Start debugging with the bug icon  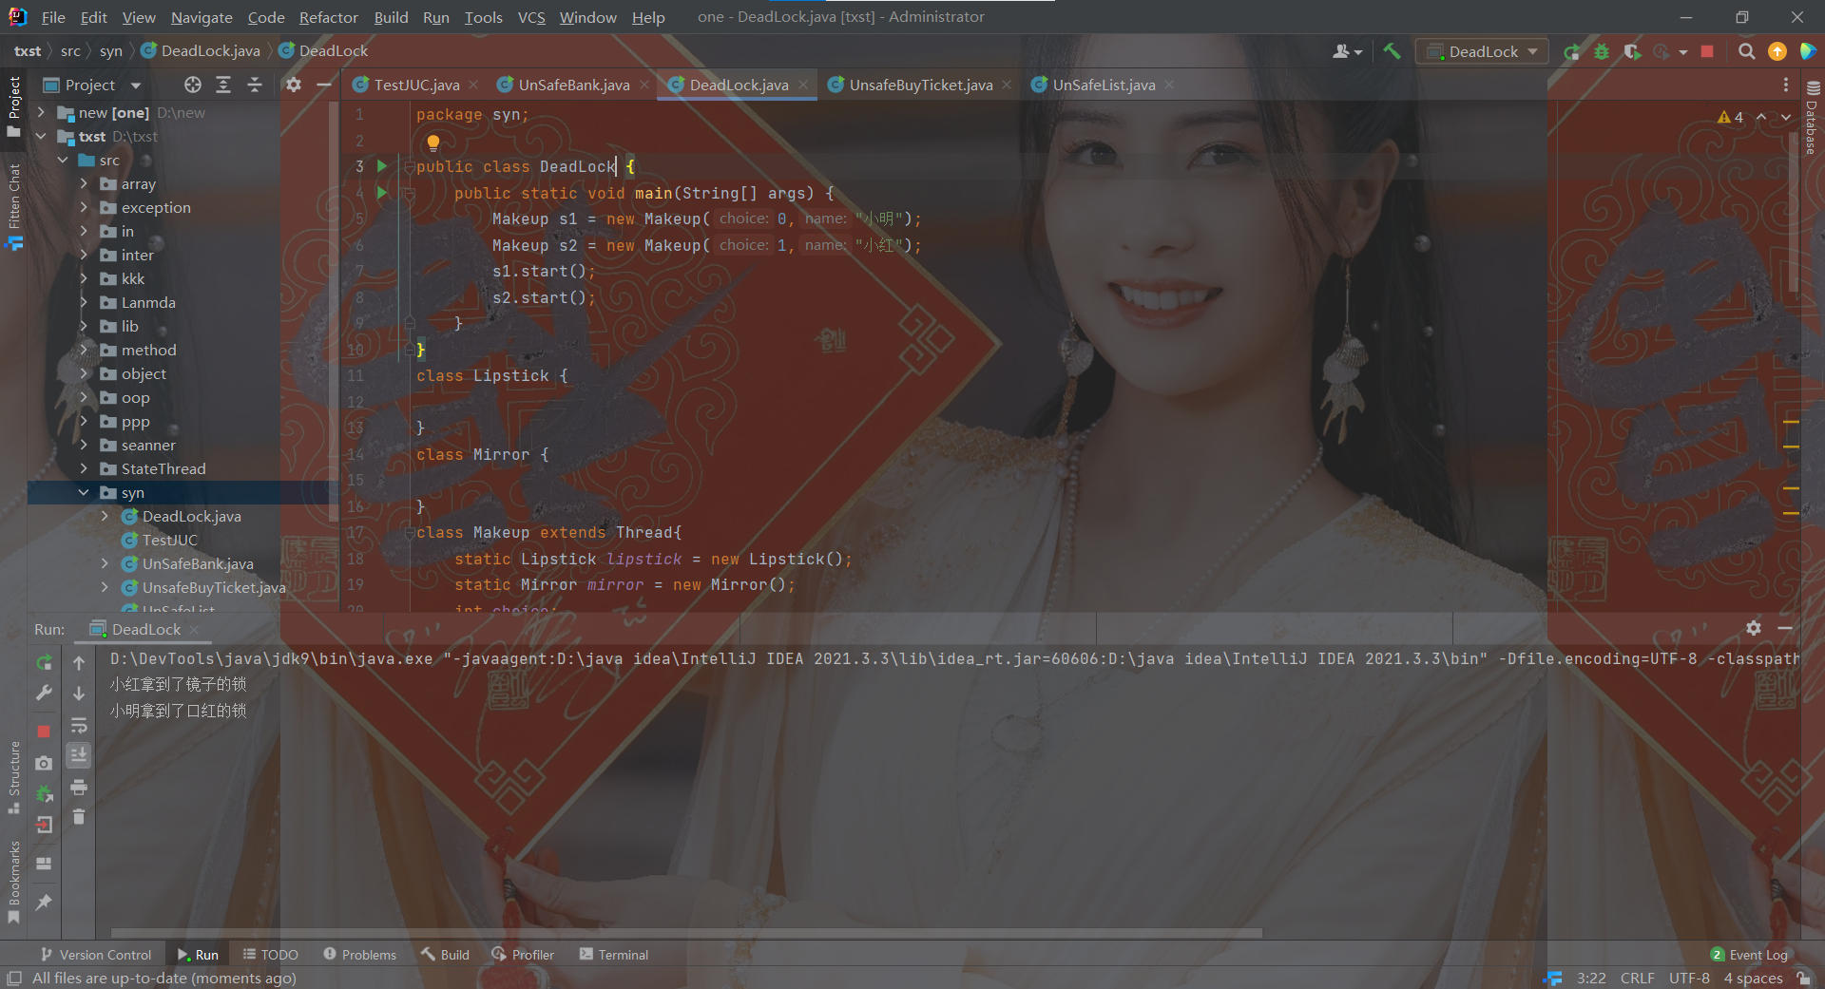[1602, 52]
